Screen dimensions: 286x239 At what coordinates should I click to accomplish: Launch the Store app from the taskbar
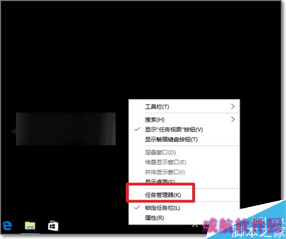[53, 226]
